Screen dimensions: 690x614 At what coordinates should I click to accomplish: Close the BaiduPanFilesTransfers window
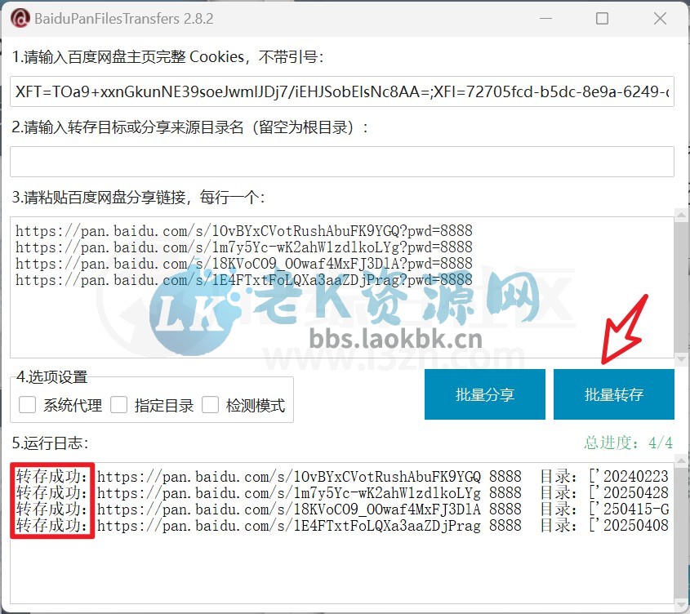tap(660, 19)
